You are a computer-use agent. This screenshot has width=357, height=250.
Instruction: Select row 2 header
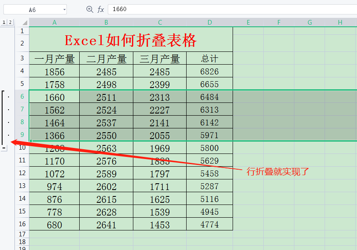click(22, 43)
